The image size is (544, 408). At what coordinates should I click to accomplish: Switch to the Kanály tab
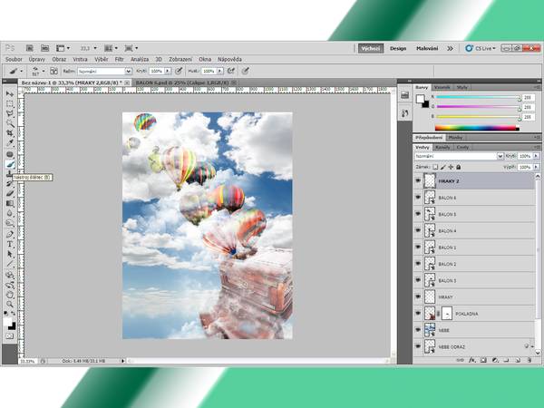(443, 146)
